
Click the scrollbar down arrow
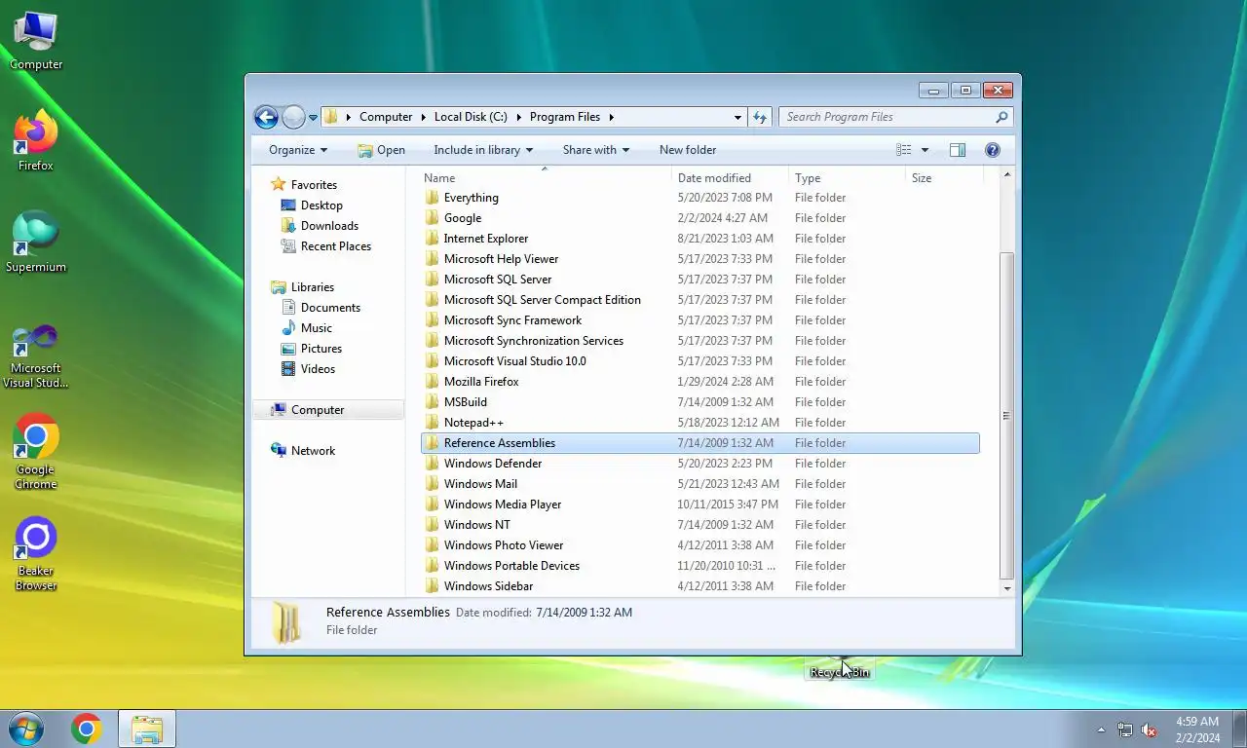(1006, 588)
